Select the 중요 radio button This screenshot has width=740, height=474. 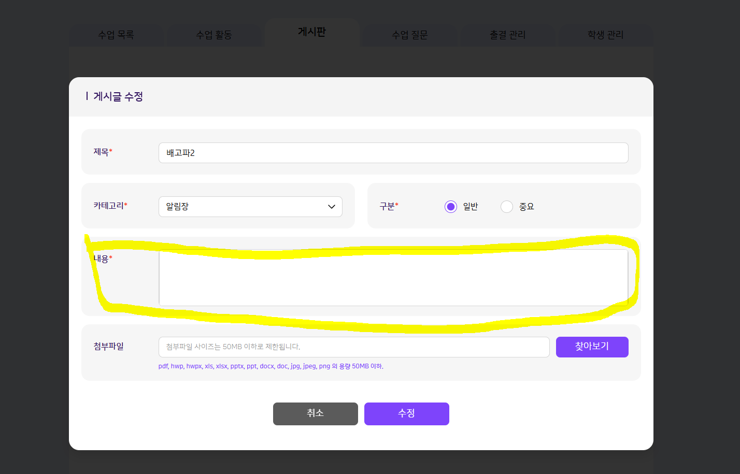pyautogui.click(x=507, y=207)
